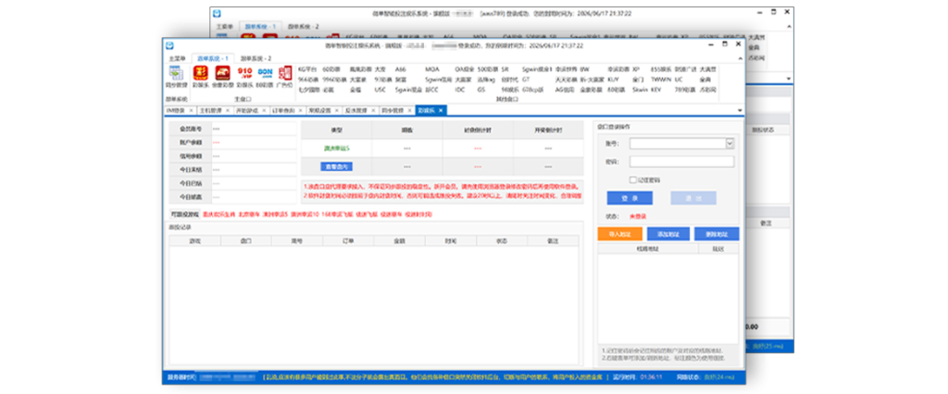Tick the remember password checkbox
The height and width of the screenshot is (394, 948).
[632, 179]
